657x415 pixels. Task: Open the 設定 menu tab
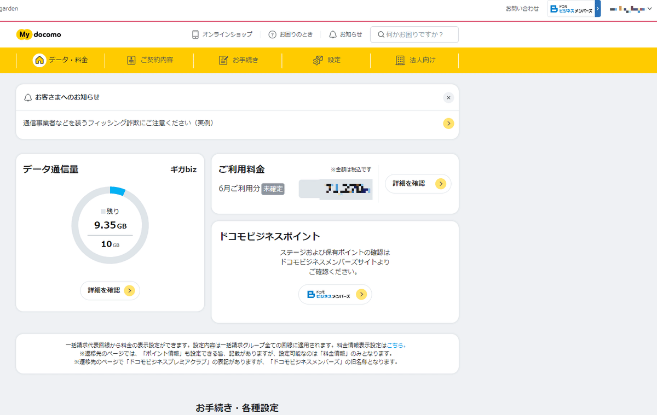(327, 60)
